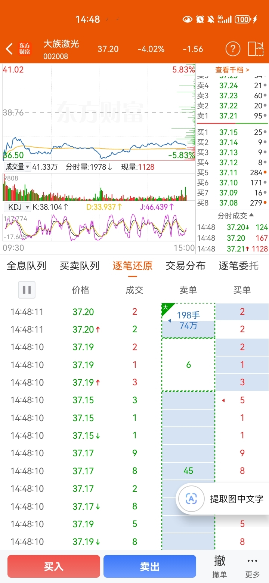This screenshot has width=269, height=583.
Task: Tap the J:46.439 indicator value
Action: tap(157, 207)
